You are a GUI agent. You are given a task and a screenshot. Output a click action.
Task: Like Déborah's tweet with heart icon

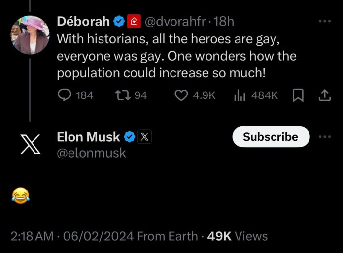[182, 95]
